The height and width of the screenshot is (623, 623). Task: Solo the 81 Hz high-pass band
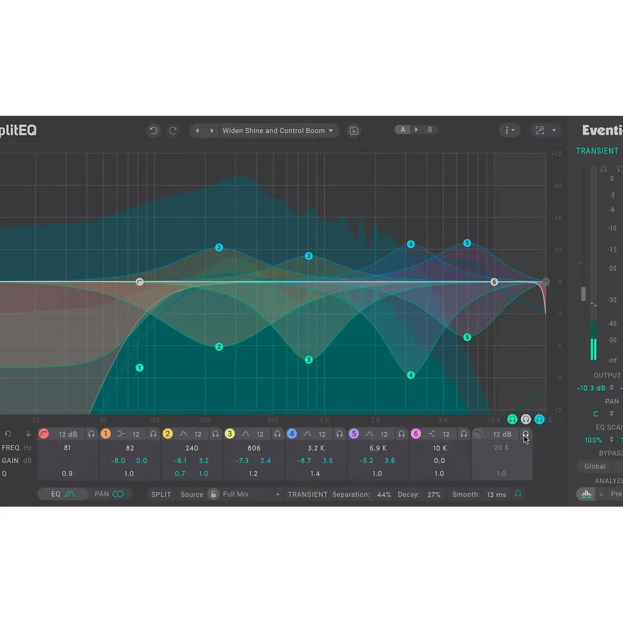[x=92, y=434]
